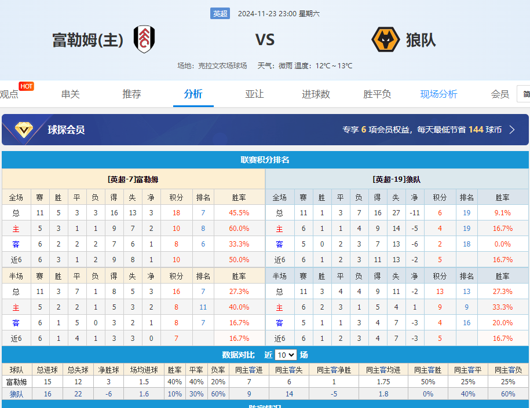530x408 pixels.
Task: Open the 近 10 场 matches dropdown
Action: click(x=286, y=355)
